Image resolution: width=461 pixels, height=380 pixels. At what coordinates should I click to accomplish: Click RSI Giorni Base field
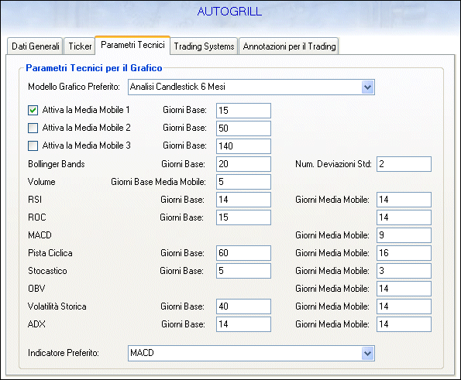point(243,200)
